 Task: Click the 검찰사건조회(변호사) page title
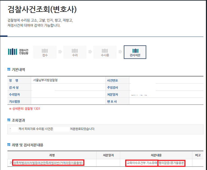pos(42,10)
